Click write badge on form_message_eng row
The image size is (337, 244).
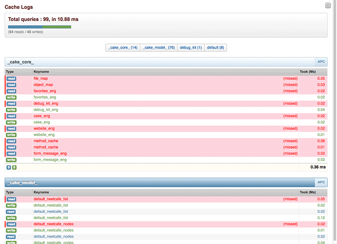click(11, 160)
